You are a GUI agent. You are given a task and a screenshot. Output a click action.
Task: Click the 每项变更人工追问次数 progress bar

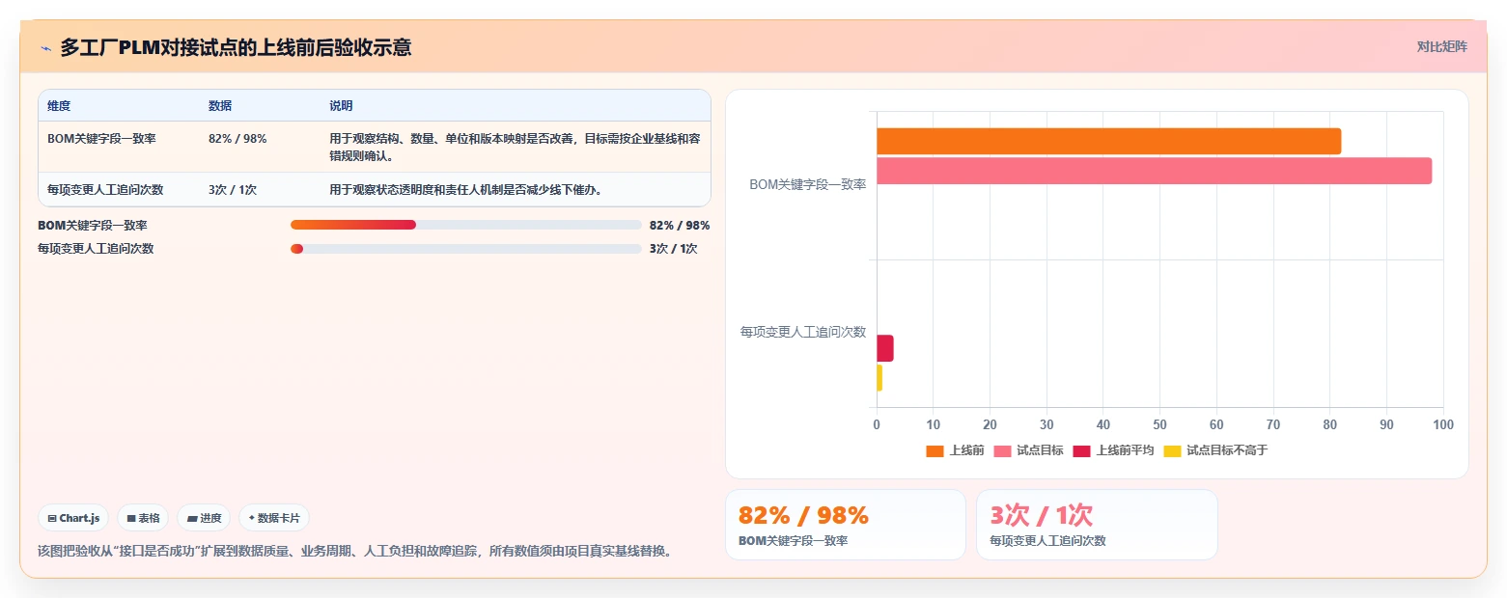465,249
